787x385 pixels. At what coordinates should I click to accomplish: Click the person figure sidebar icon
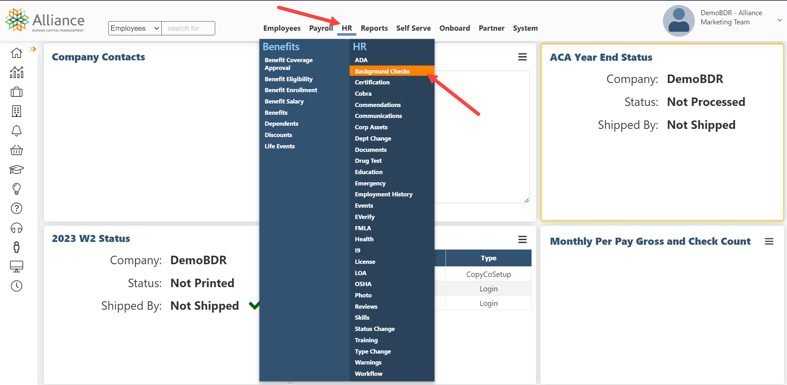17,247
